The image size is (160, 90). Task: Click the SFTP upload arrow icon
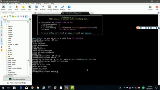(x=10, y=16)
